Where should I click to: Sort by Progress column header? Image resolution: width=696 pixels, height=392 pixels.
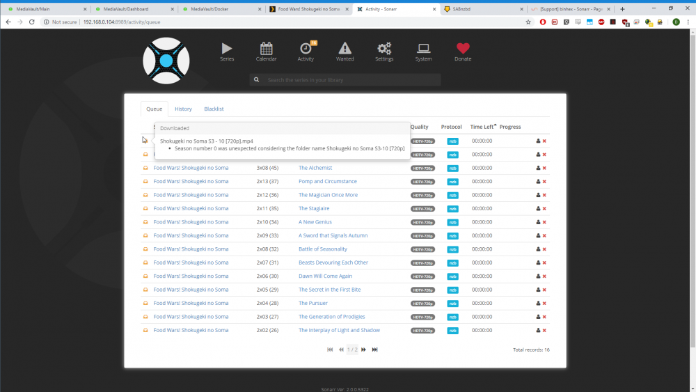pos(510,127)
